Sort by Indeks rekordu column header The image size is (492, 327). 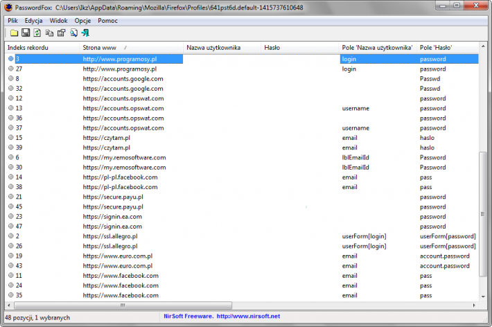pyautogui.click(x=42, y=48)
